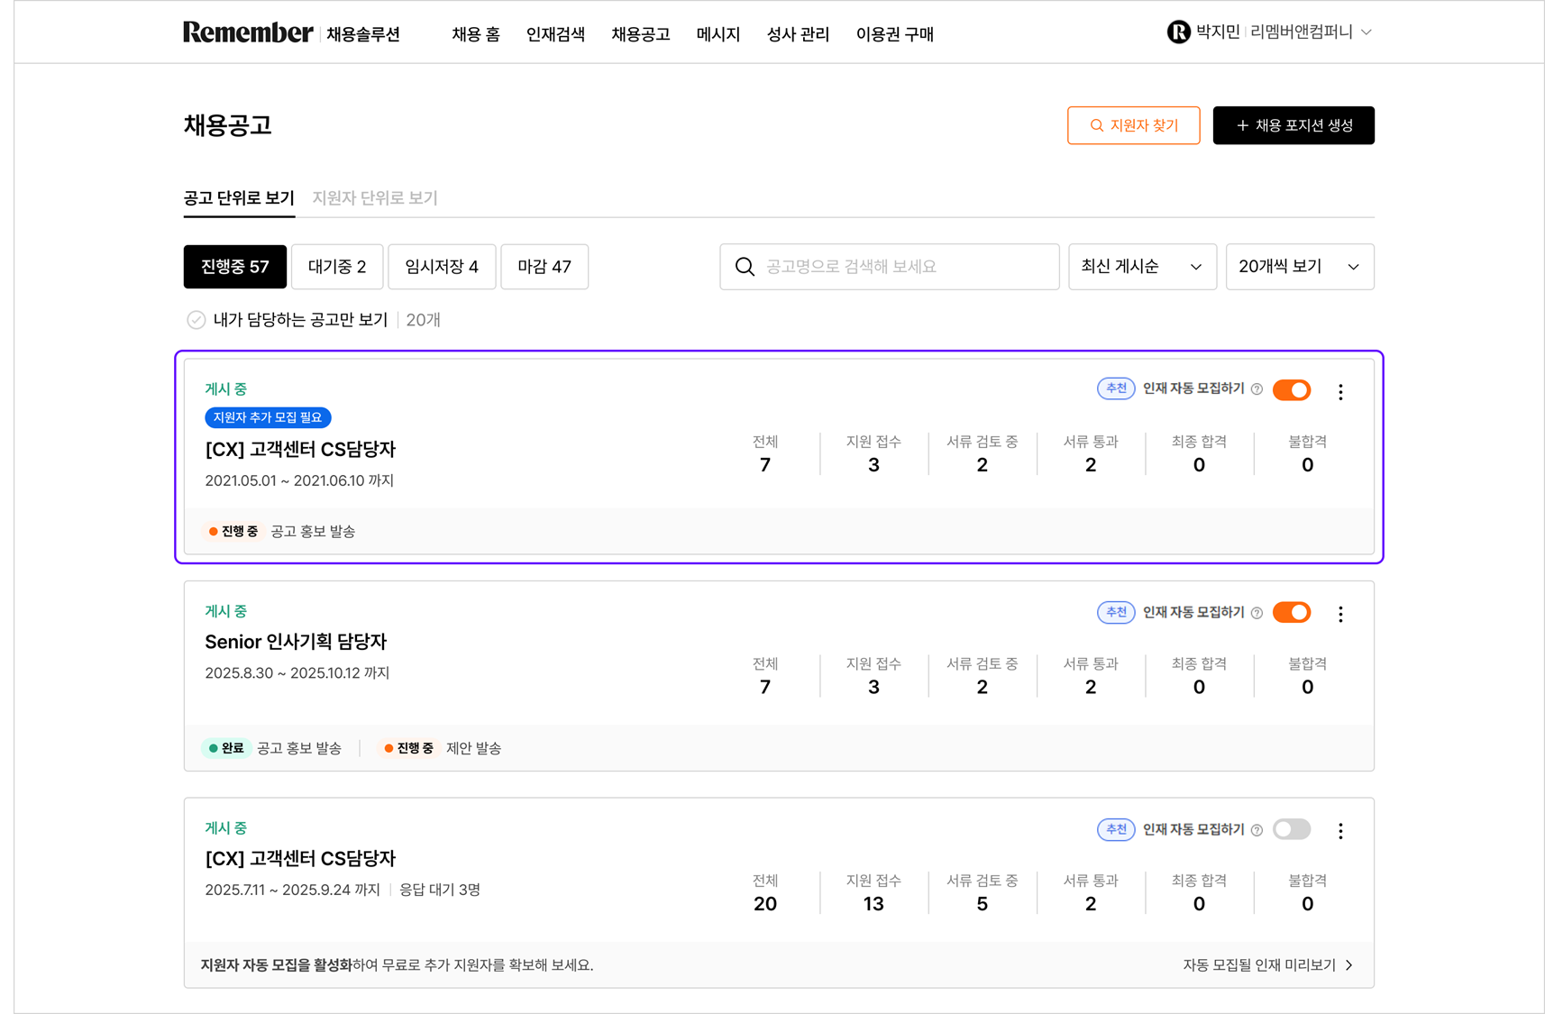Expand account menu chevron beside 리멤버앤컴퍼니
The height and width of the screenshot is (1014, 1545).
pyautogui.click(x=1367, y=32)
